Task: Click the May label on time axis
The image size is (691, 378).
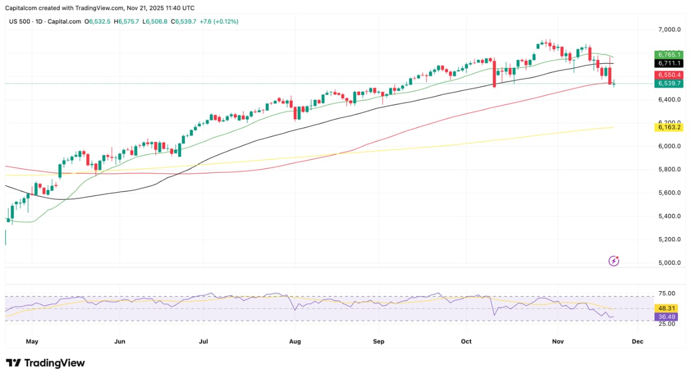Action: coord(32,341)
